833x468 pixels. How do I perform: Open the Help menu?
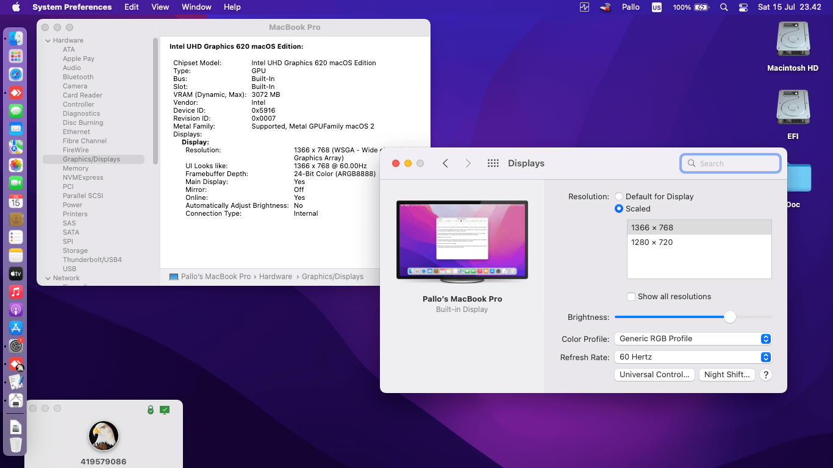[232, 7]
